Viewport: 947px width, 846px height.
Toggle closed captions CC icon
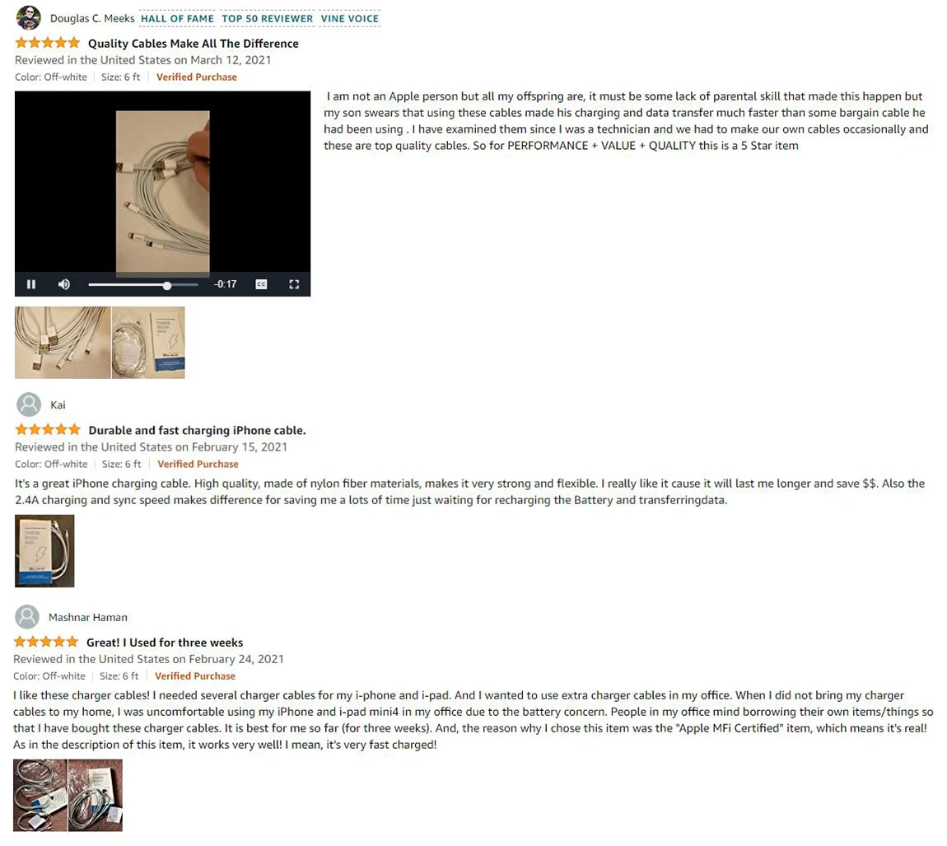tap(261, 284)
